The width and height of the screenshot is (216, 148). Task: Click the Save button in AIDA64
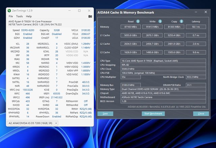[105, 114]
